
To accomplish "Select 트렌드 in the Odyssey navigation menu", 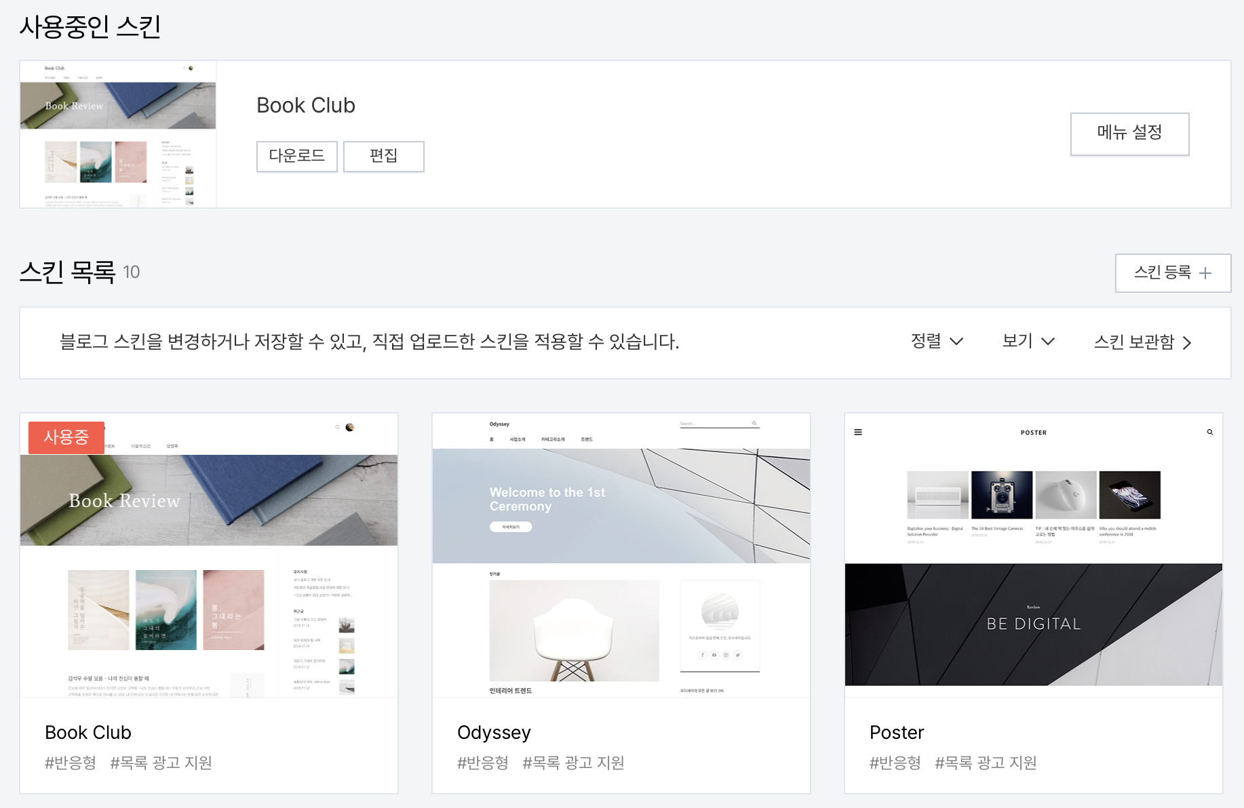I will pos(587,439).
